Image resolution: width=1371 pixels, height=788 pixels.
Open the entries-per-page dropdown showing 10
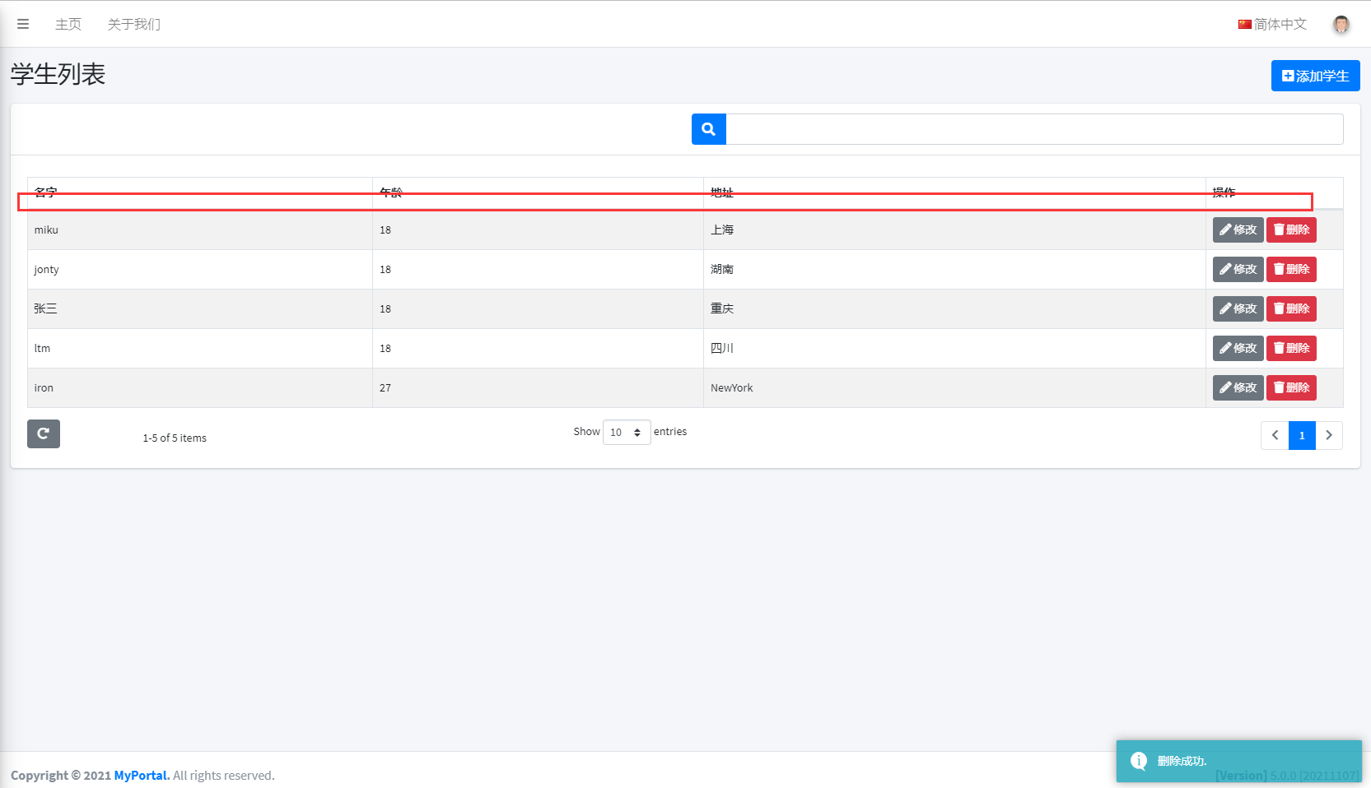pos(627,432)
